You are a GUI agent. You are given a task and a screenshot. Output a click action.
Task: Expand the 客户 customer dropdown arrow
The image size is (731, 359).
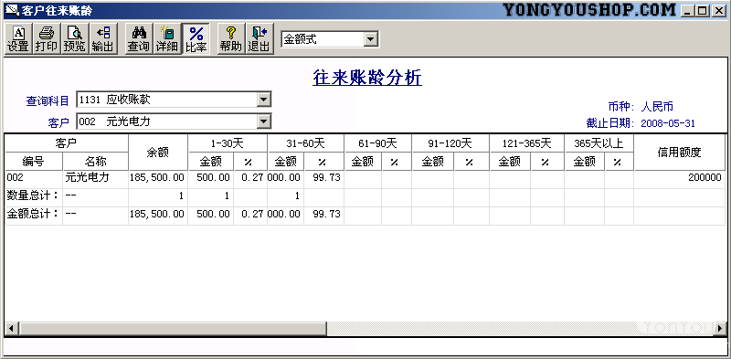click(x=264, y=121)
